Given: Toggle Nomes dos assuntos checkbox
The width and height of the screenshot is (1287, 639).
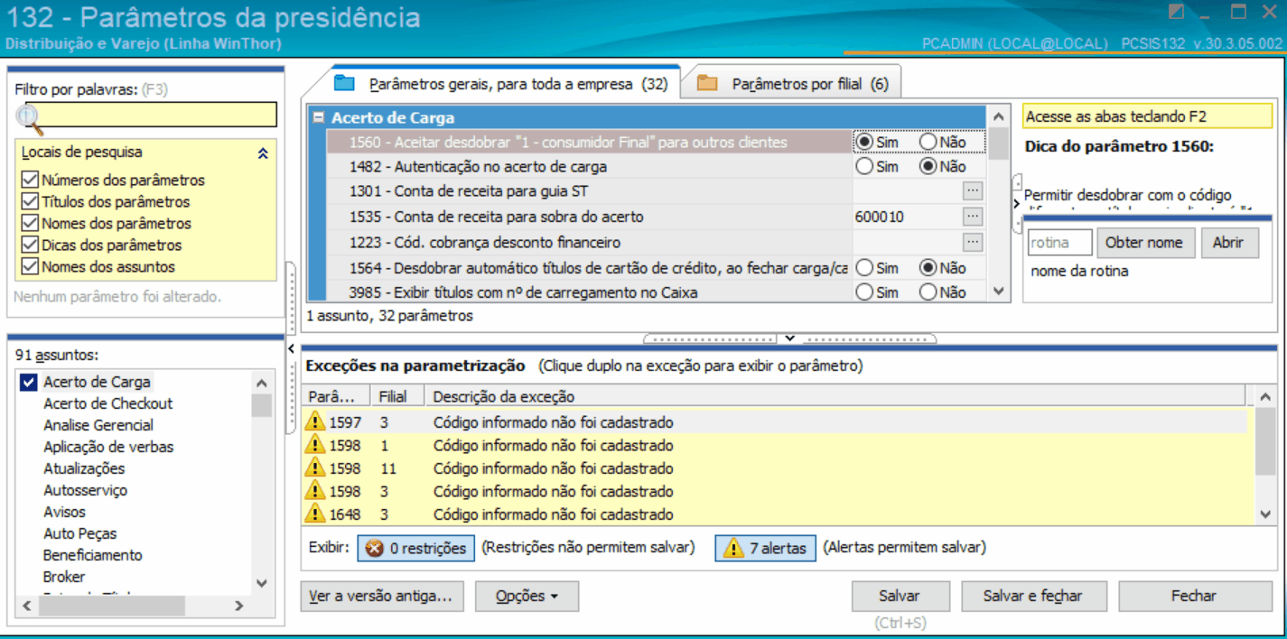Looking at the screenshot, I should 30,266.
